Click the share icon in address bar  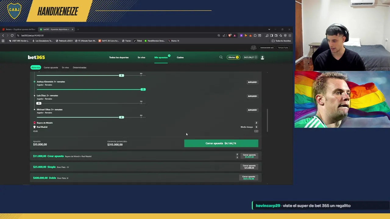(x=224, y=36)
